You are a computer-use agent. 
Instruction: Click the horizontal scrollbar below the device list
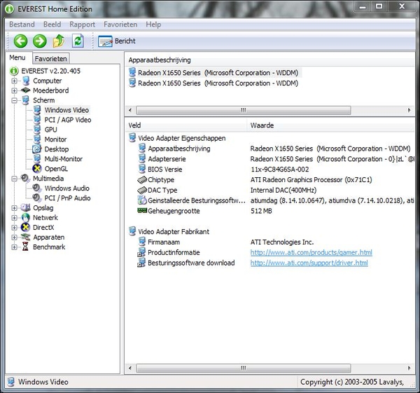(x=242, y=110)
